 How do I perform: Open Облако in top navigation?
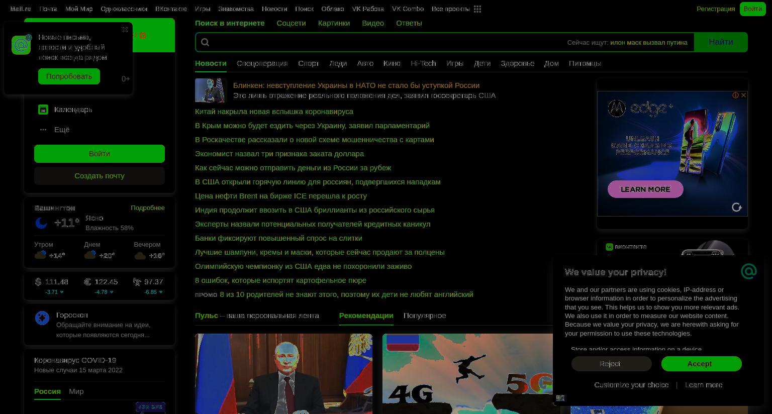coord(333,9)
